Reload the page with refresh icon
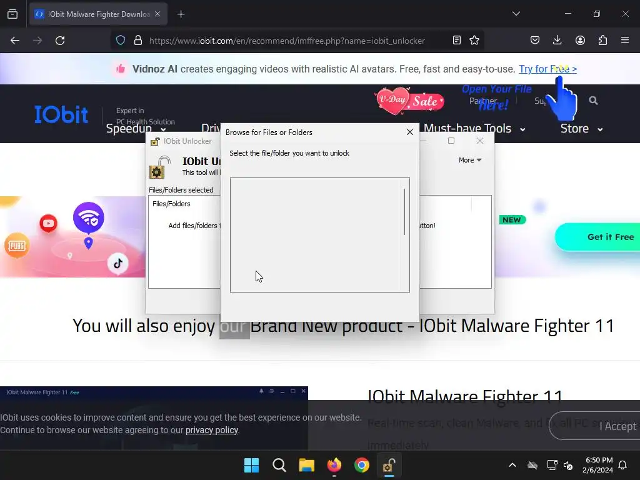 [x=60, y=41]
